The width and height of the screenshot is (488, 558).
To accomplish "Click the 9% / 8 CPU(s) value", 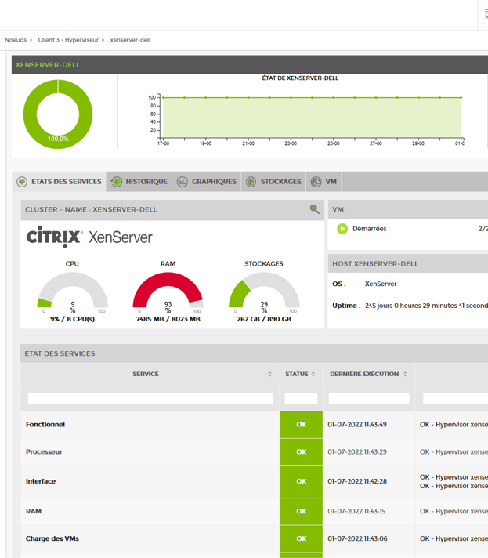I will [x=73, y=319].
